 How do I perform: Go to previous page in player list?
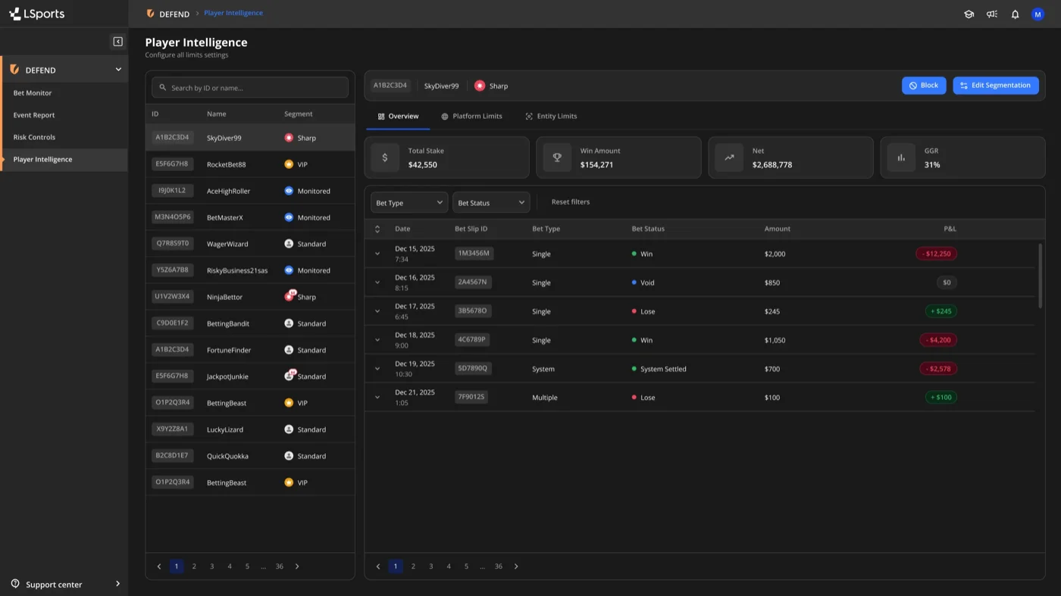[x=159, y=566]
